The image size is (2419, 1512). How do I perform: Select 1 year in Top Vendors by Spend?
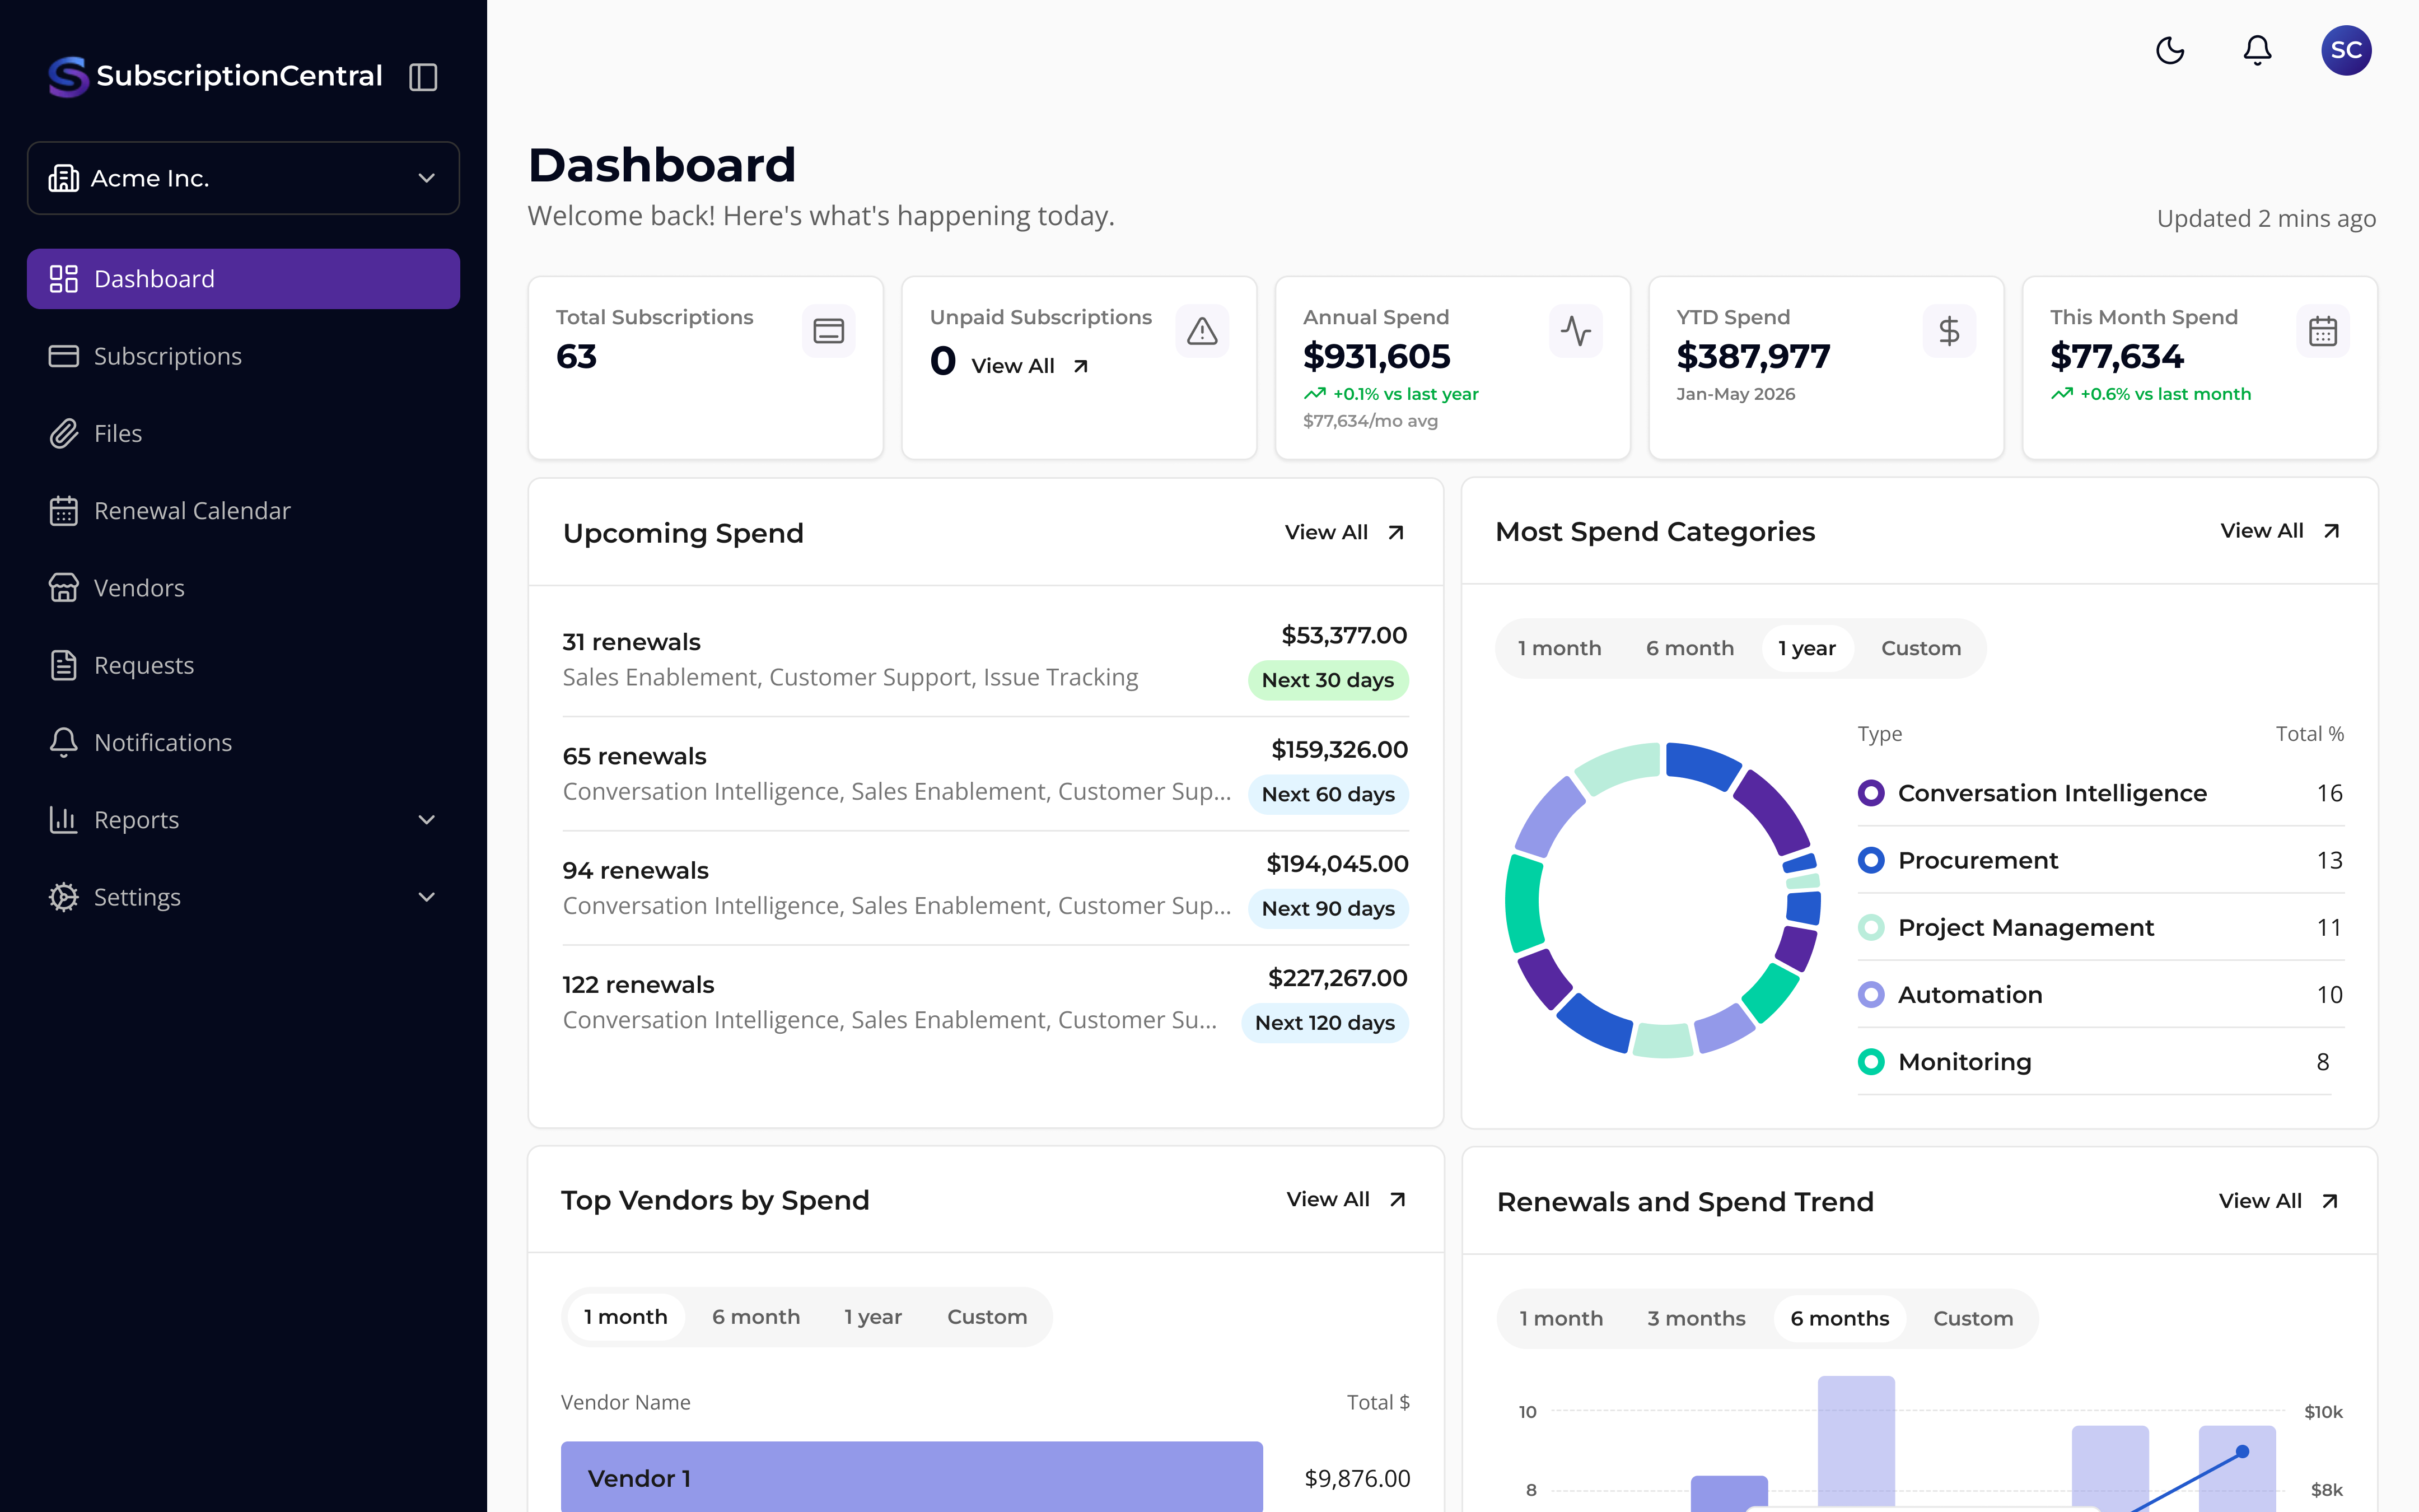pos(872,1317)
